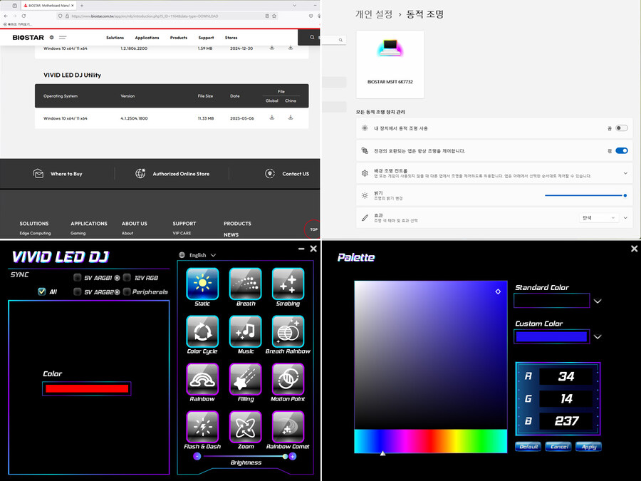Check the Peripherals sync checkbox

tap(127, 291)
